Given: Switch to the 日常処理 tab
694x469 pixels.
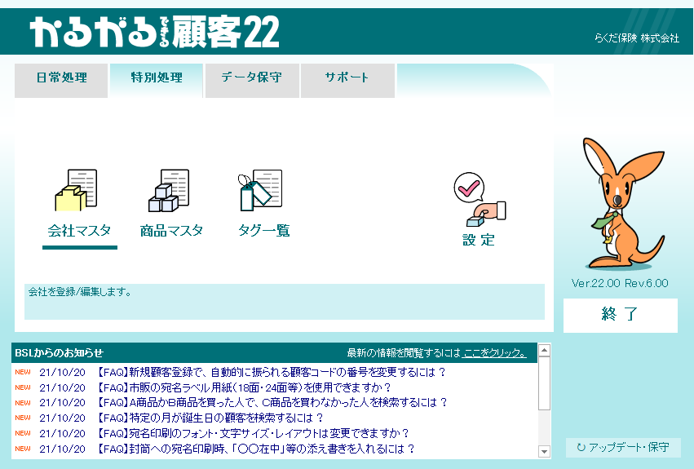Looking at the screenshot, I should click(61, 80).
